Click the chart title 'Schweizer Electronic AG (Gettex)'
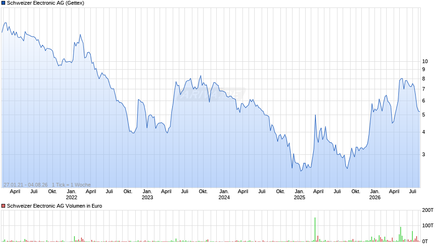The image size is (440, 246). 45,3
